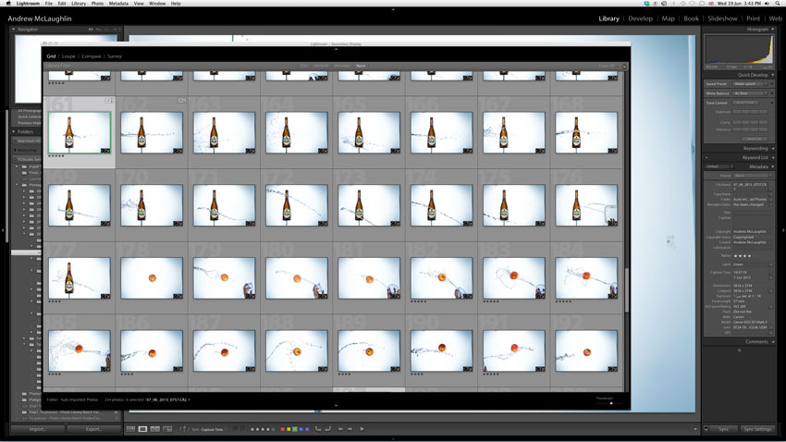Apply the red color label swatch
The image size is (786, 442).
(x=283, y=429)
